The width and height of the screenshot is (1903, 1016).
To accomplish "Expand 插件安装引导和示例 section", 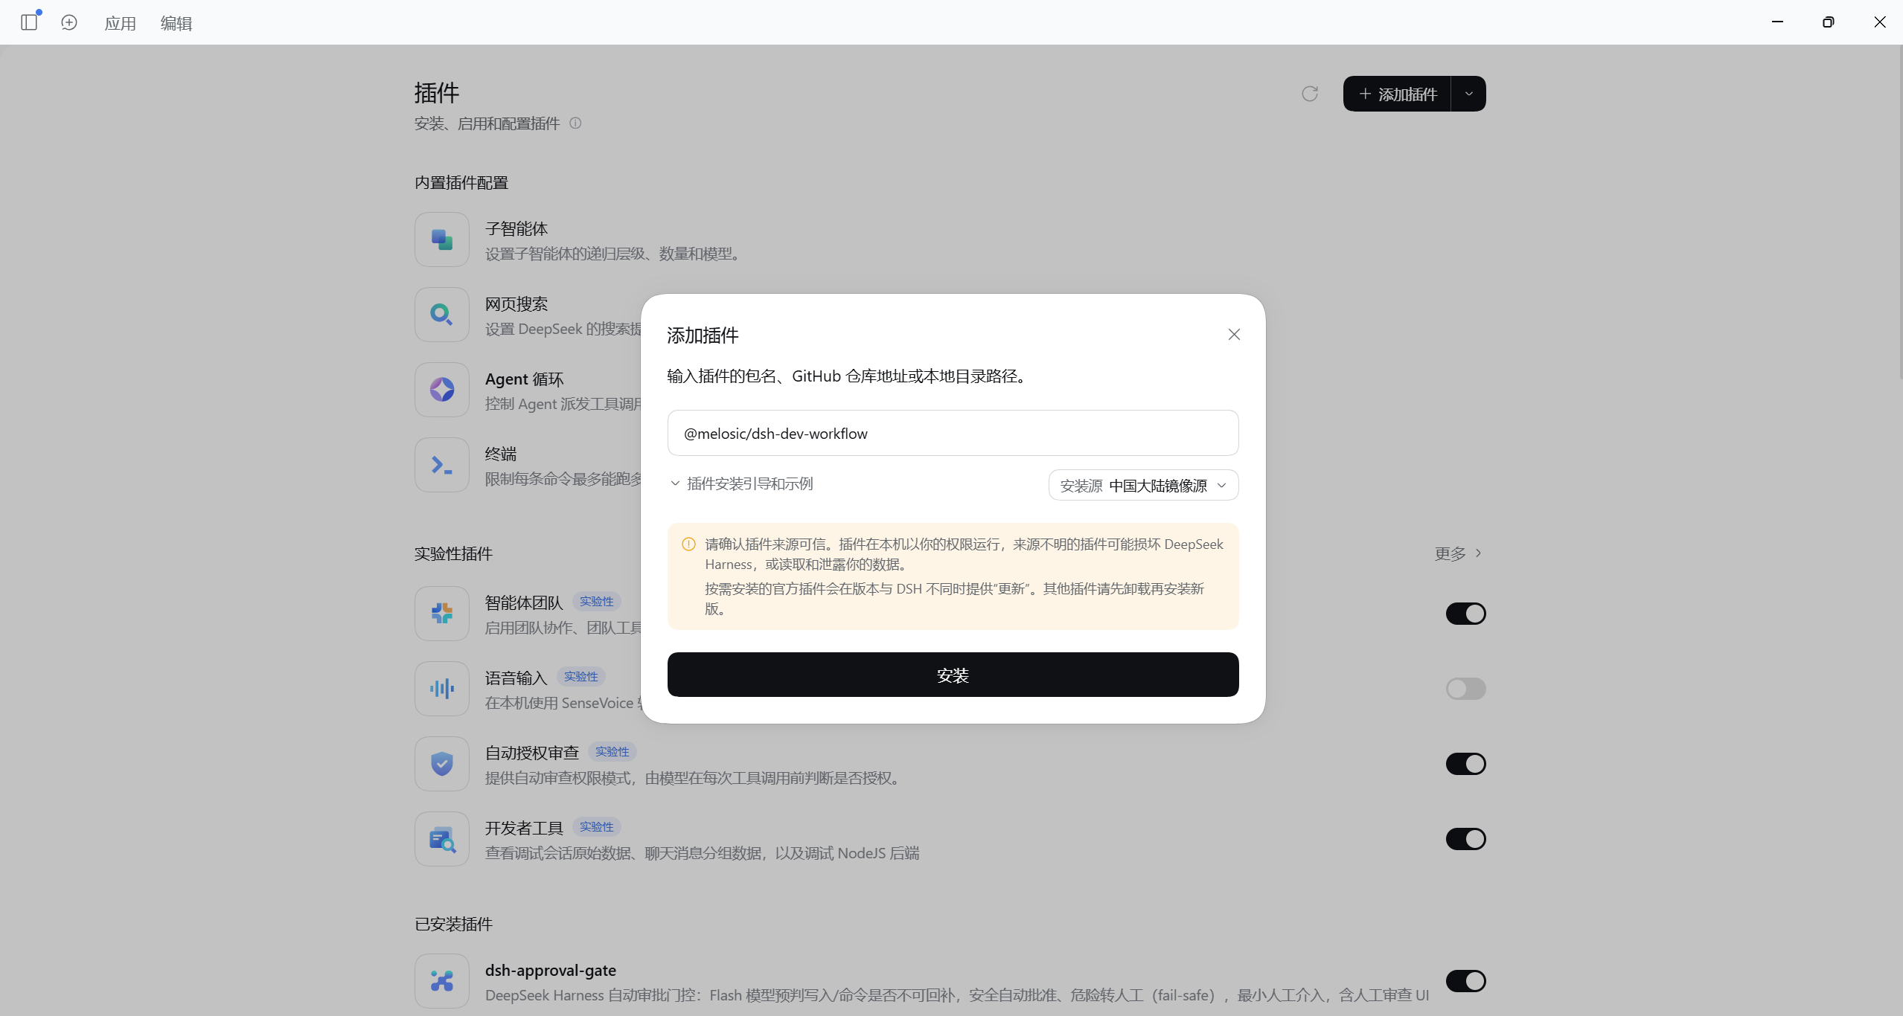I will (741, 483).
